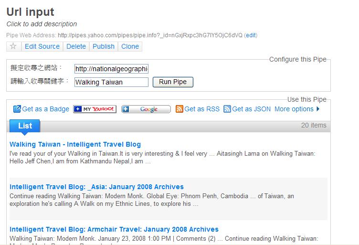Publish the pipe

pyautogui.click(x=104, y=46)
